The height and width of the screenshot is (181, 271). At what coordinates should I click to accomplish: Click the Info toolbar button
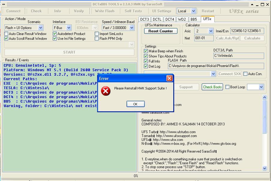(58, 11)
